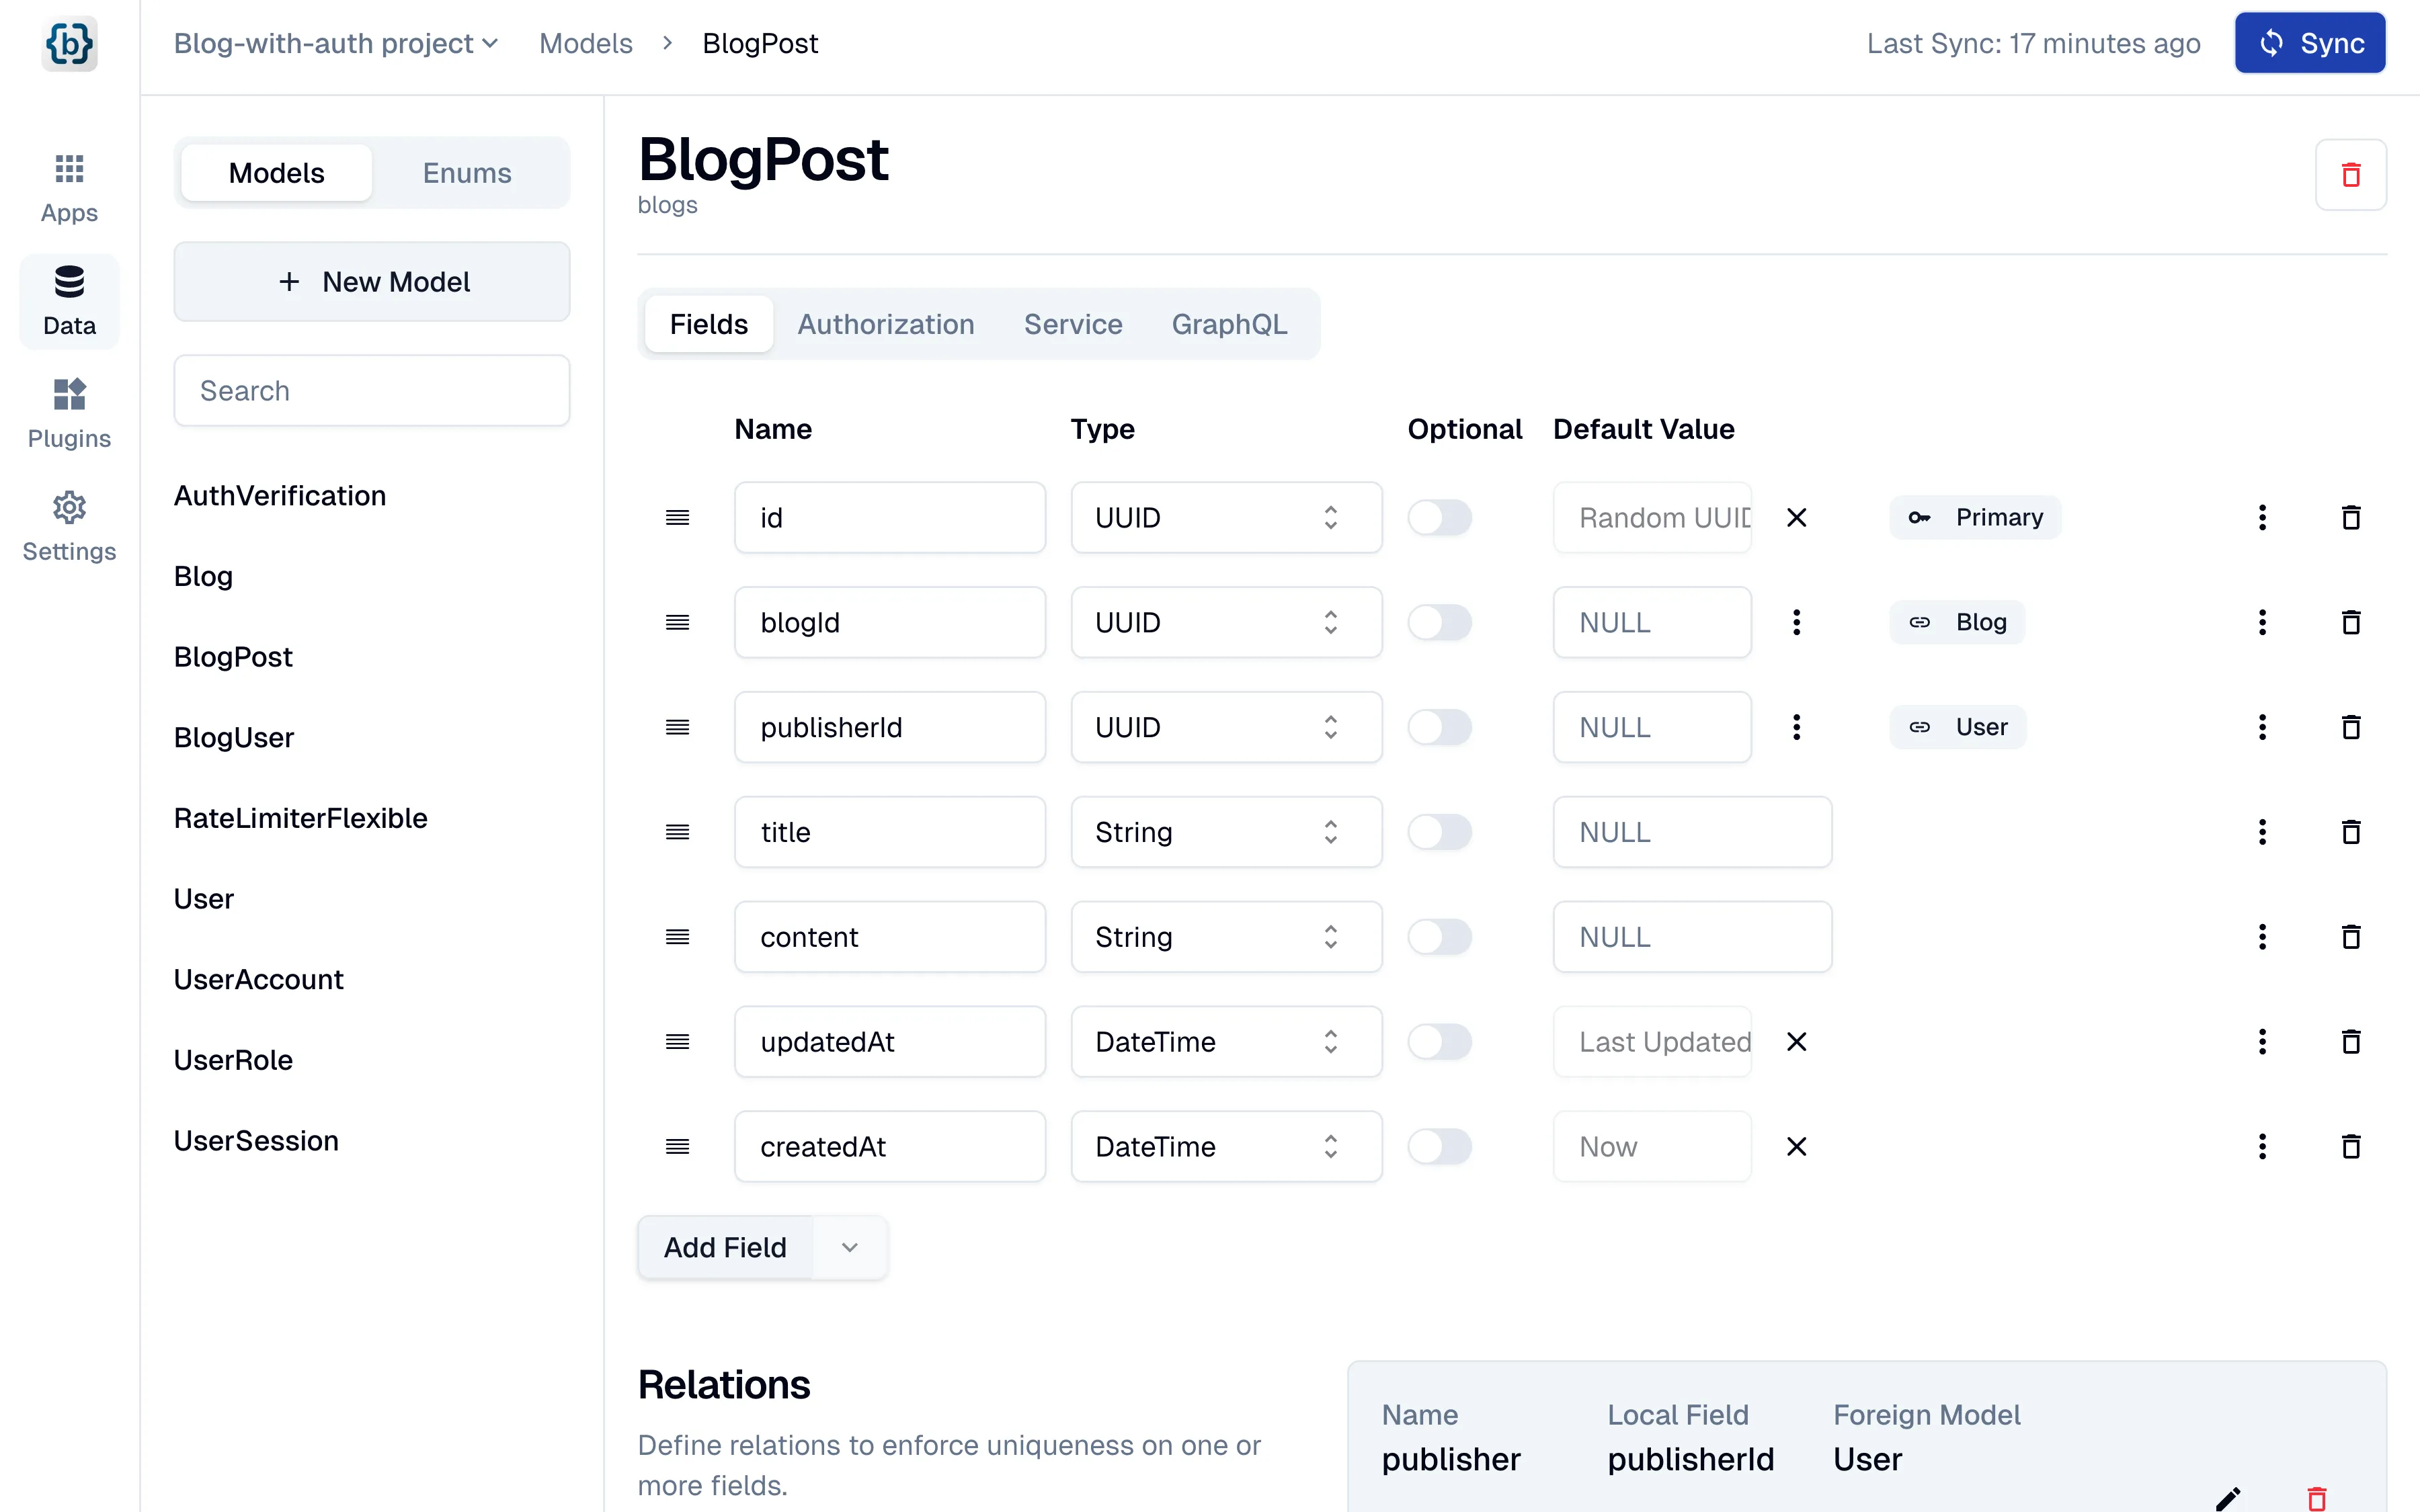Click the Search models input field
2420x1512 pixels.
click(371, 390)
